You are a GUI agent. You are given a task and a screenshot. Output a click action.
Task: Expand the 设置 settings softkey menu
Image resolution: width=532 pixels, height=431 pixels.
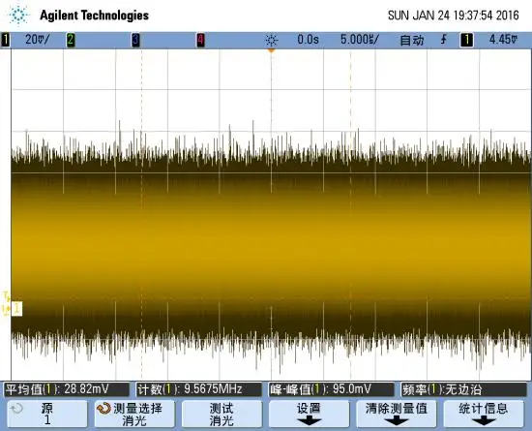309,414
